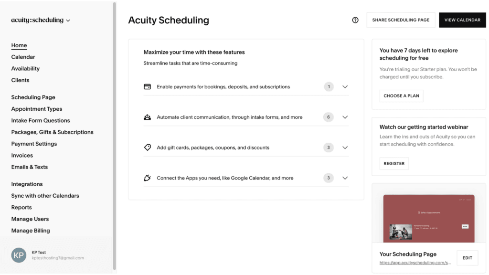Open the KP profile avatar
489x275 pixels.
(19, 255)
